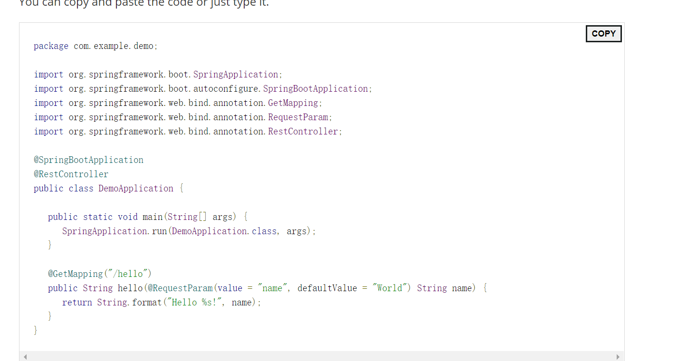Select the SpringApplication.run statement
687x361 pixels.
point(189,231)
